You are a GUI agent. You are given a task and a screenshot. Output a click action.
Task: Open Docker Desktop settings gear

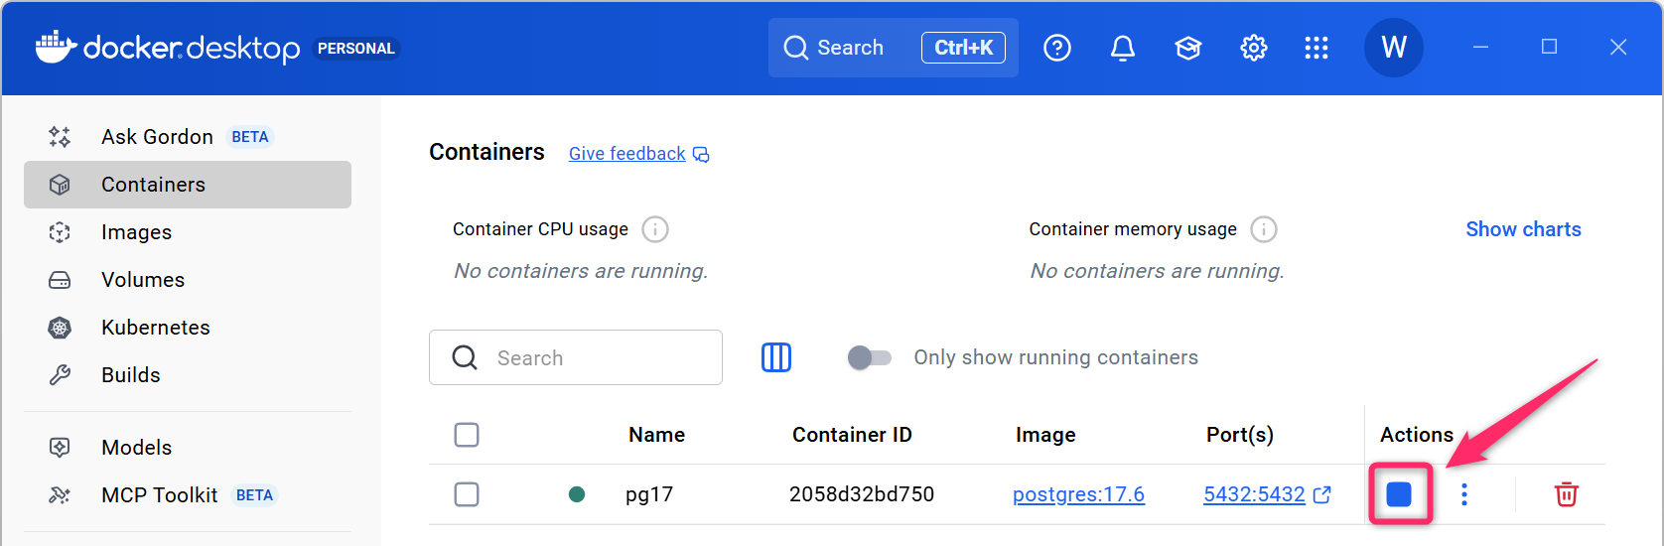coord(1253,48)
